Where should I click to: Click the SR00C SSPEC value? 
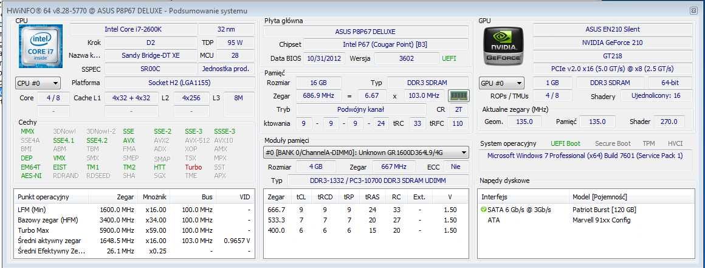(151, 69)
